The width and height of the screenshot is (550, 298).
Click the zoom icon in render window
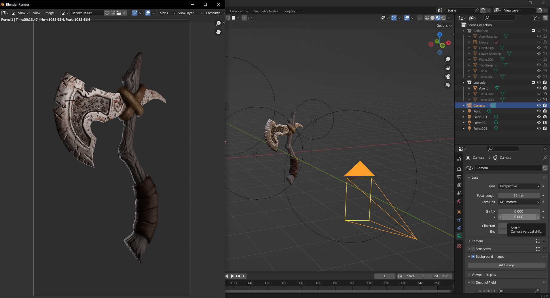[x=218, y=23]
